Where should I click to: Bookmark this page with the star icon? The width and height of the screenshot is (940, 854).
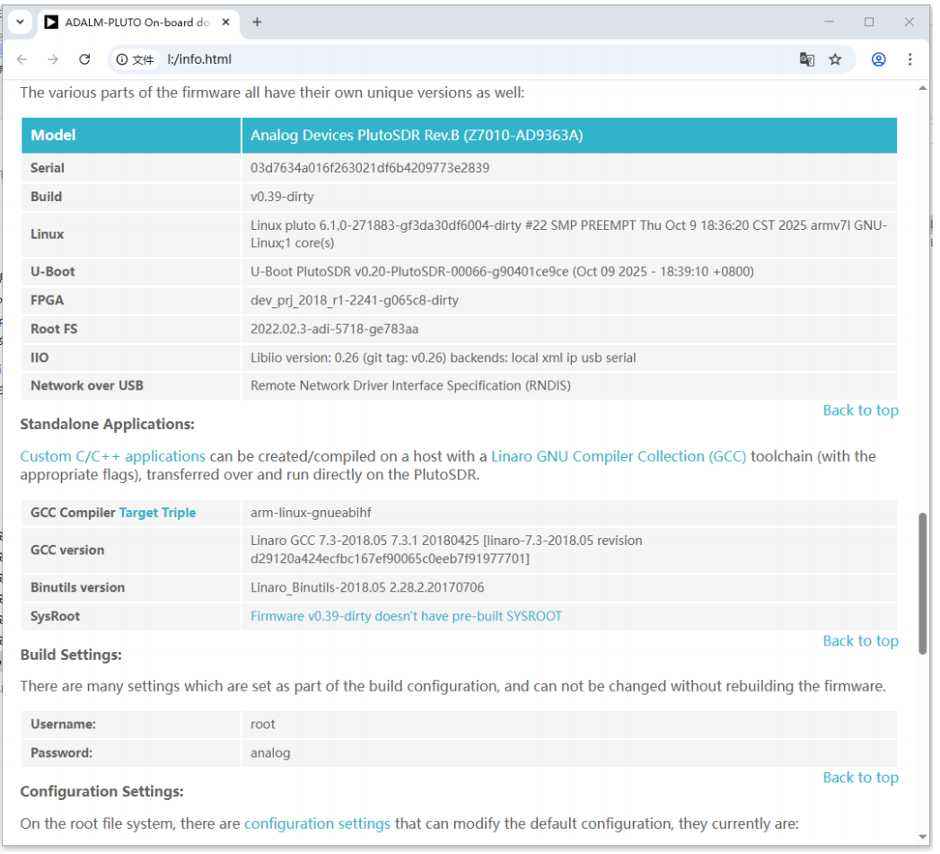(835, 59)
